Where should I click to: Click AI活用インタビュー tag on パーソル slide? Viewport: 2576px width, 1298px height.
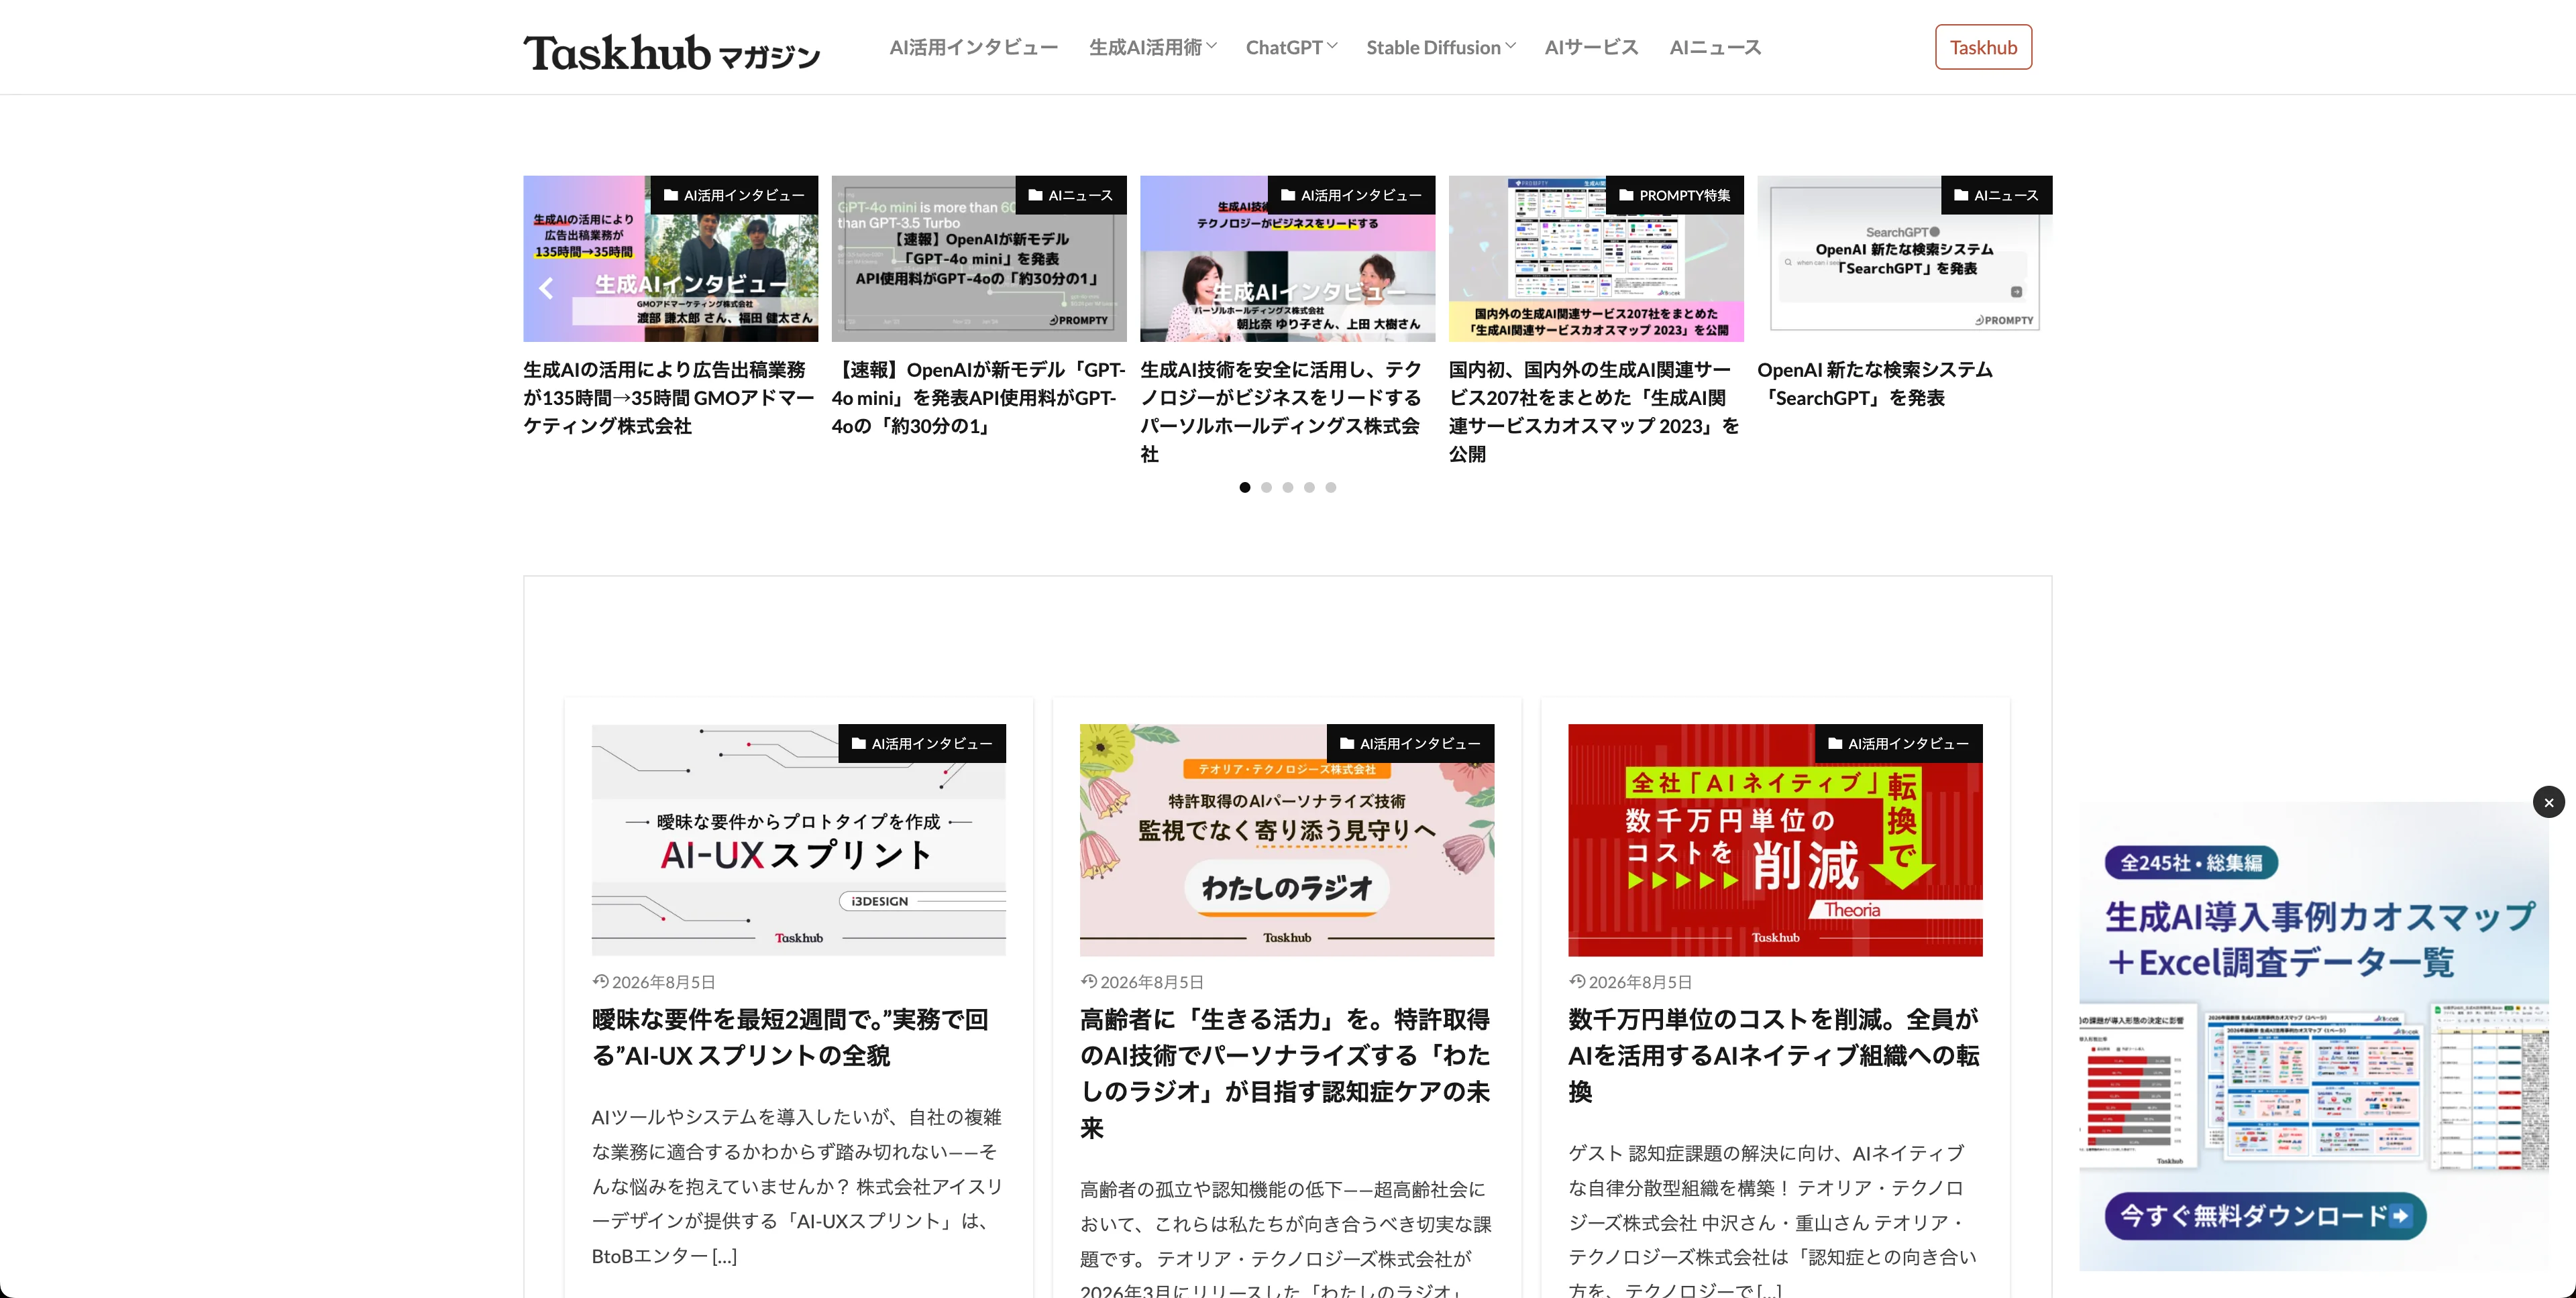[x=1351, y=195]
